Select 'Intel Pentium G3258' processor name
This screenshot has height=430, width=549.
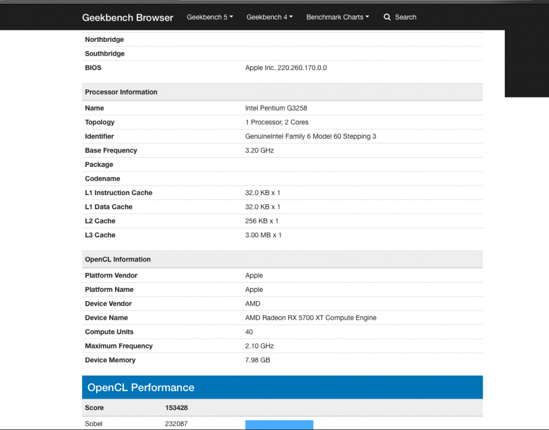pyautogui.click(x=276, y=108)
